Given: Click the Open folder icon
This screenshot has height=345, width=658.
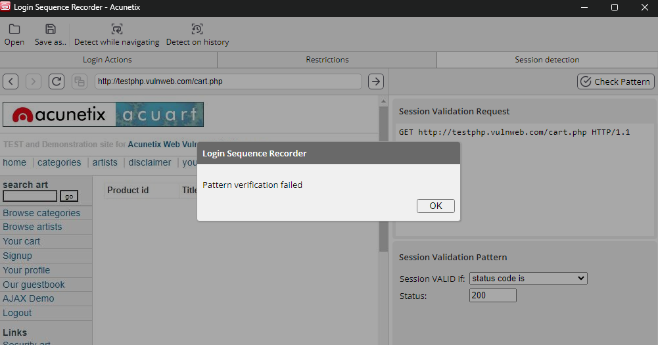Looking at the screenshot, I should pyautogui.click(x=14, y=29).
